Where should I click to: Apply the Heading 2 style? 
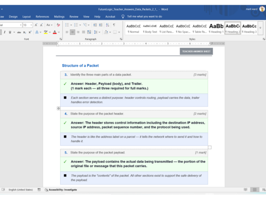click(x=232, y=28)
